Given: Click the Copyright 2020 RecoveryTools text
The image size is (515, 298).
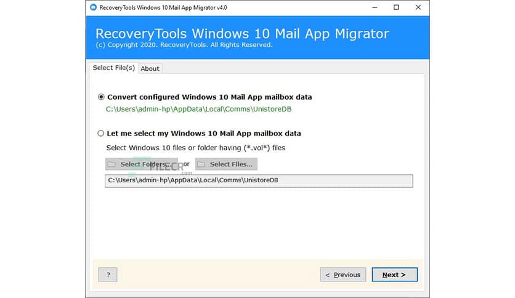Looking at the screenshot, I should pos(184,44).
